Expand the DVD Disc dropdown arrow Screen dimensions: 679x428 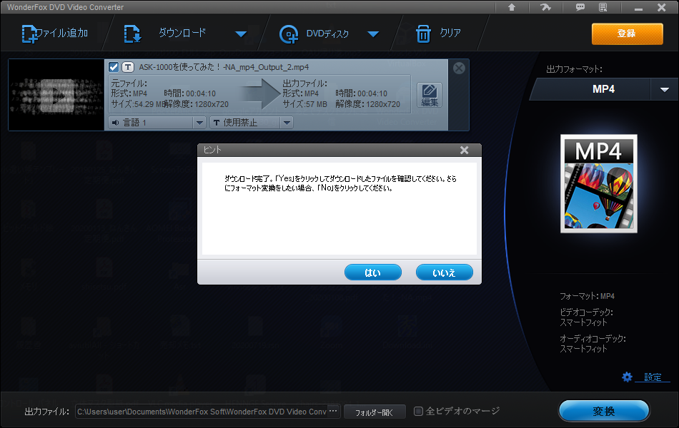tap(373, 34)
